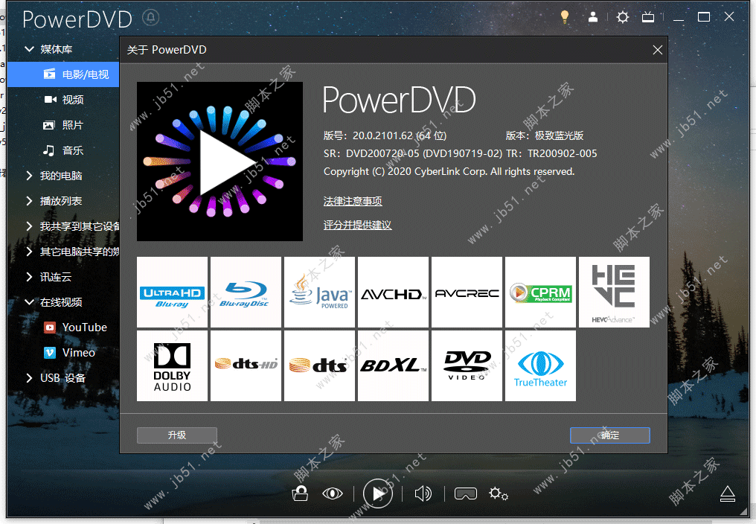Screen dimensions: 756x524
Task: Open playback settings gears in bottom bar
Action: [499, 493]
